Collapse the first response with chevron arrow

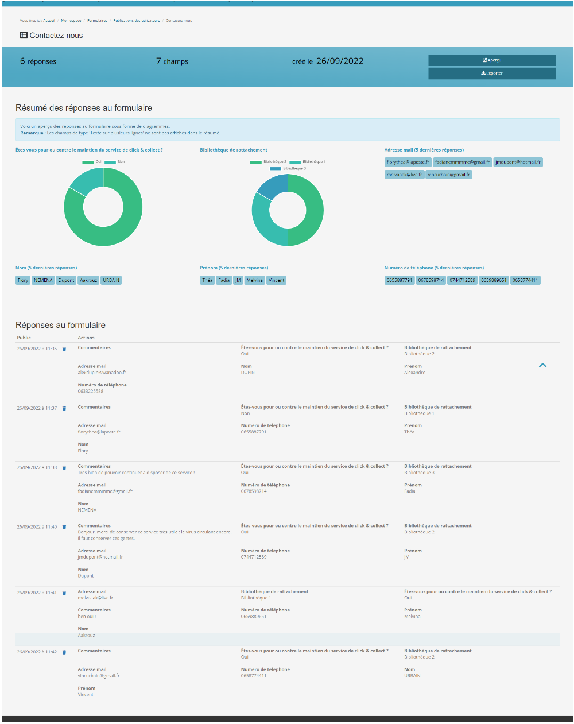[x=542, y=365]
